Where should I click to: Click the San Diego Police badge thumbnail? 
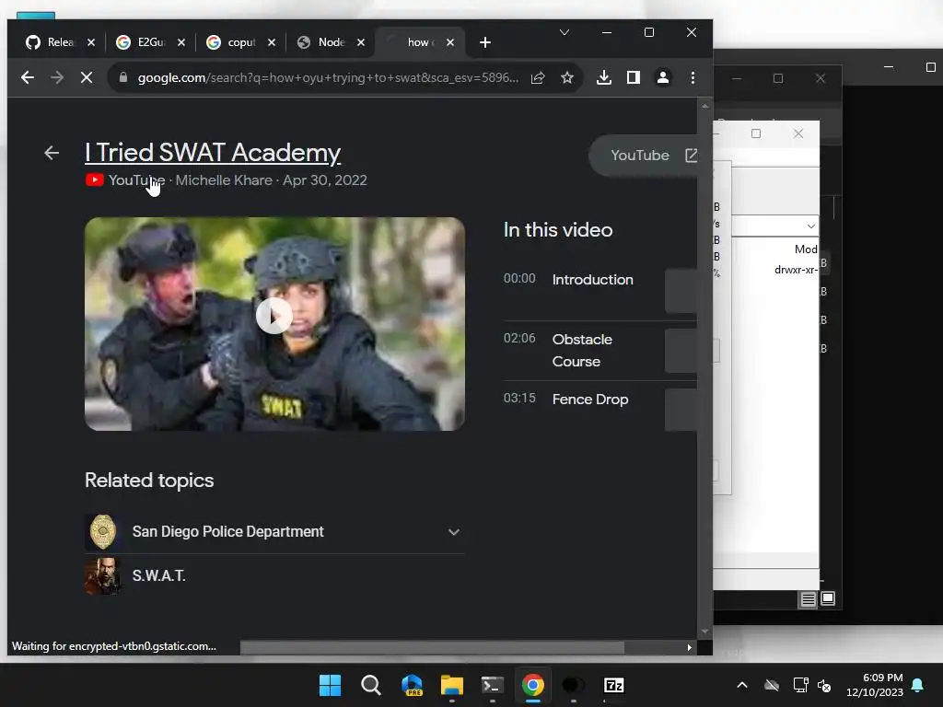pos(103,531)
